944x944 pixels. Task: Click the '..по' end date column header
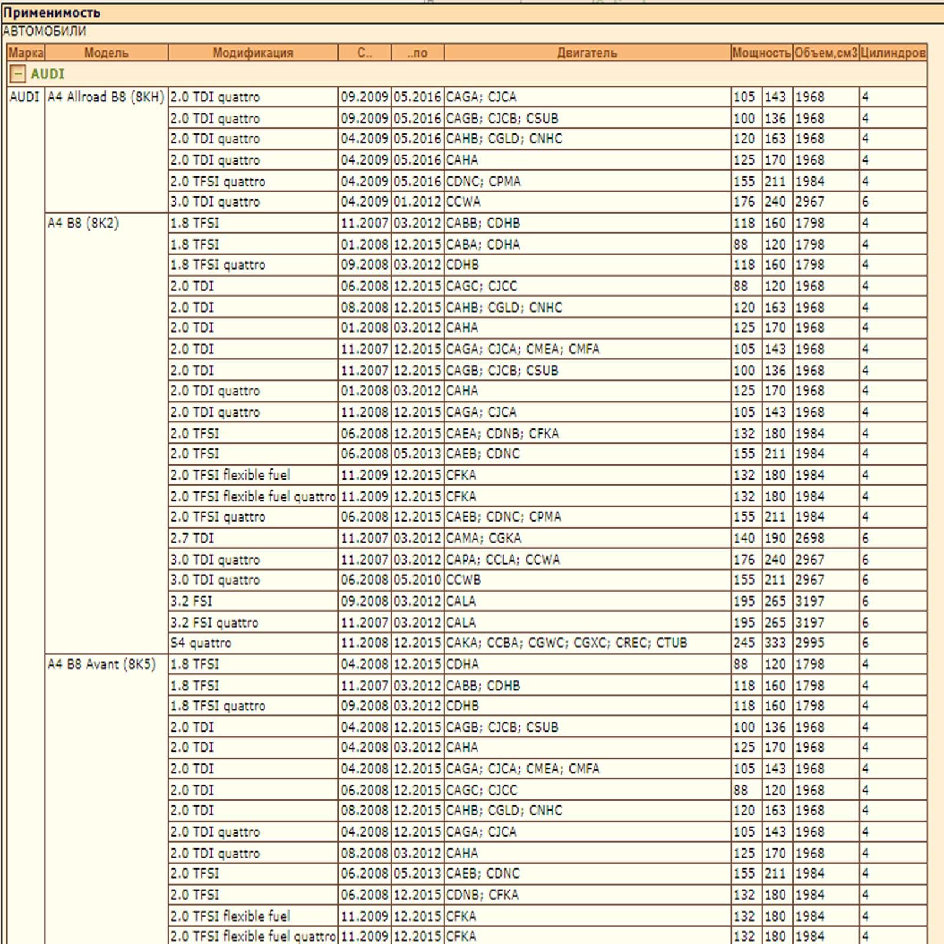tap(417, 53)
